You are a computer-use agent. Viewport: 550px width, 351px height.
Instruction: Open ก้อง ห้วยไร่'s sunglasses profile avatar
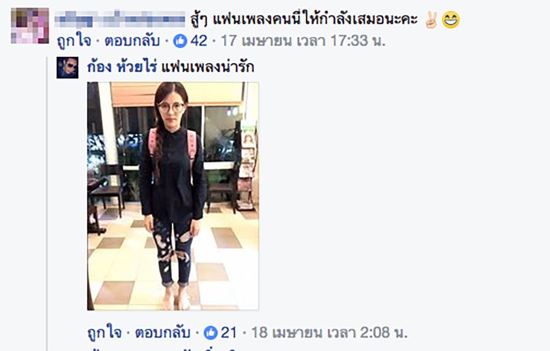[67, 68]
